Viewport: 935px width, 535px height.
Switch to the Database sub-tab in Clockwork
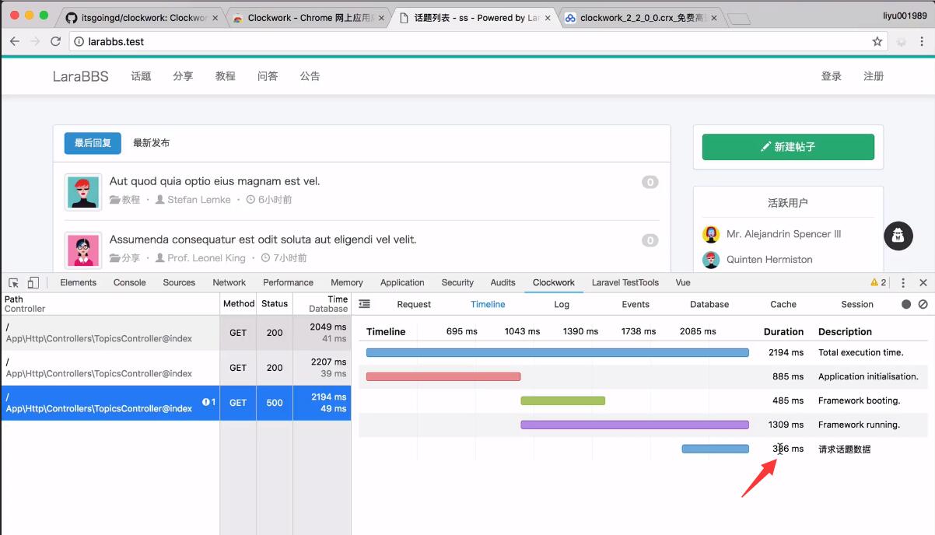[x=709, y=304]
